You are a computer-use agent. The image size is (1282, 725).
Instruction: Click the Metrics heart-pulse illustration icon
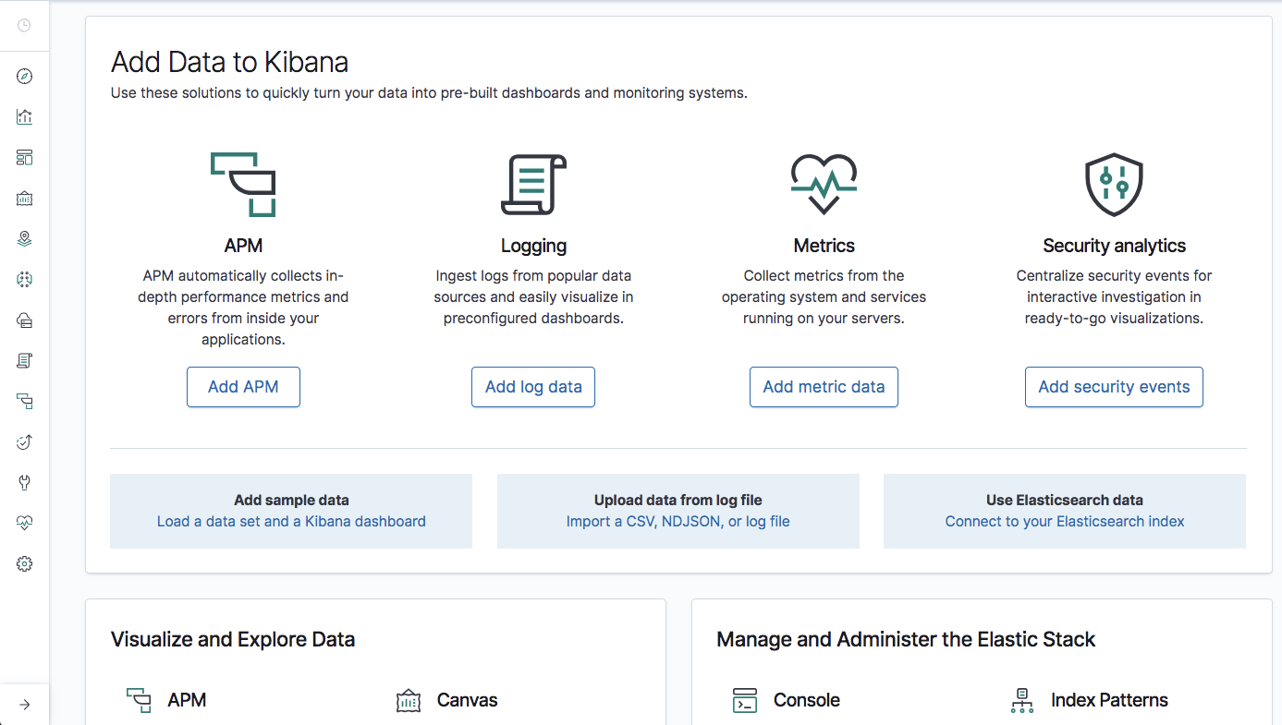click(x=824, y=185)
